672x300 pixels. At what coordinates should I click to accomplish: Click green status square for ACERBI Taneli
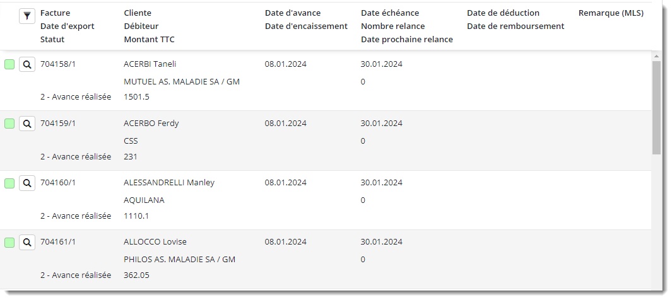[x=9, y=64]
